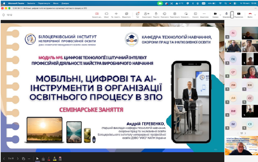Raise hand in the meeting
This screenshot has height=162, width=258.
[x=156, y=14]
